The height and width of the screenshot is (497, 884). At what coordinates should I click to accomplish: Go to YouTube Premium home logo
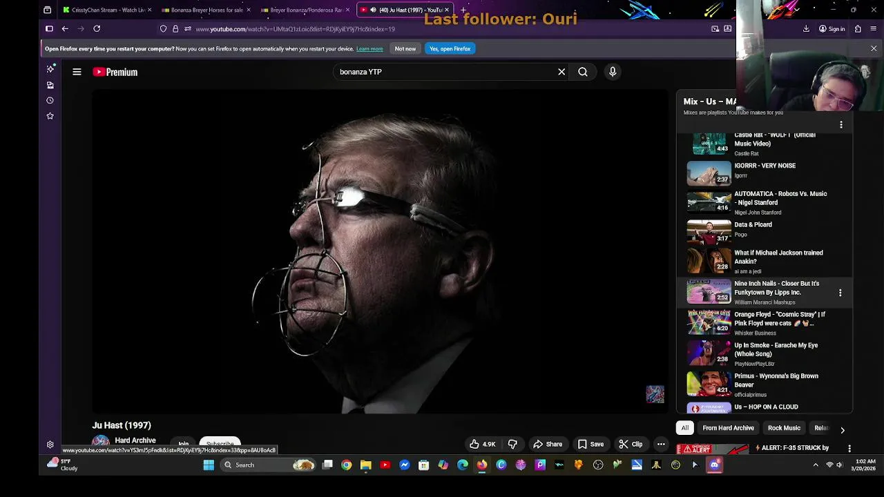tap(115, 72)
